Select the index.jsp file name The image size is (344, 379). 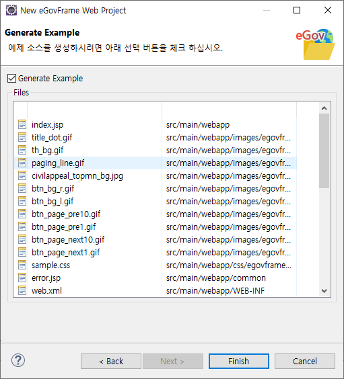(x=47, y=125)
